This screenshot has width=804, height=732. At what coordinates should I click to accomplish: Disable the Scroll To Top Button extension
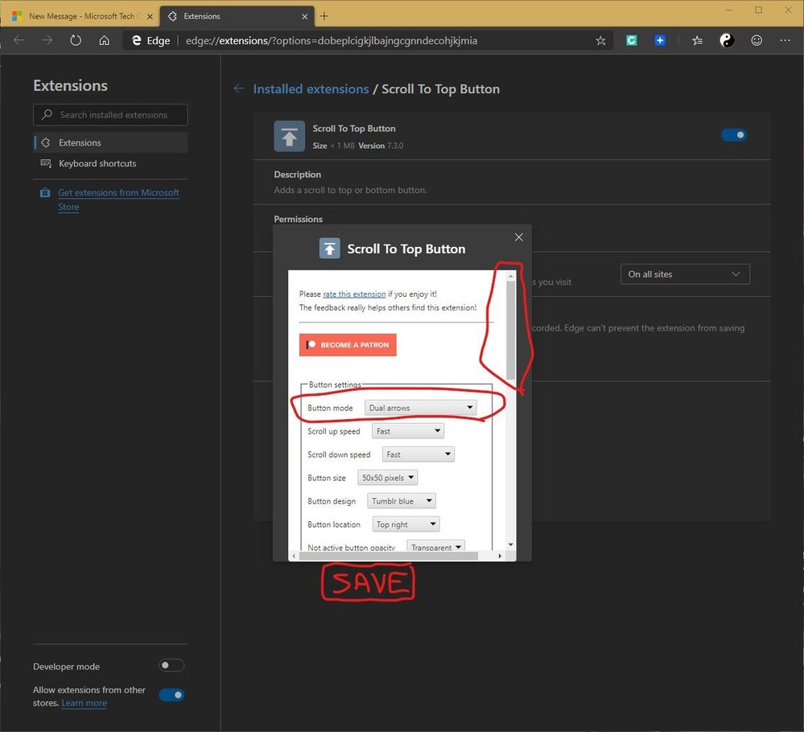tap(734, 135)
